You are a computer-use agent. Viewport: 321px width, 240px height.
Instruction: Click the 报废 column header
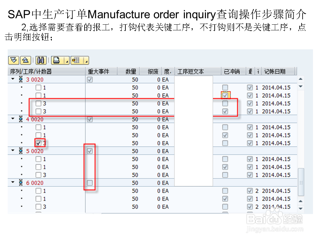click(x=150, y=71)
